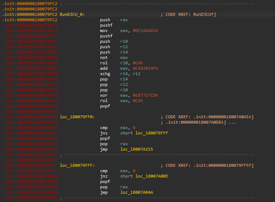Screen dimensions: 275x202
Task: Click address .init:0000000180079FFA
Action: point(30,149)
